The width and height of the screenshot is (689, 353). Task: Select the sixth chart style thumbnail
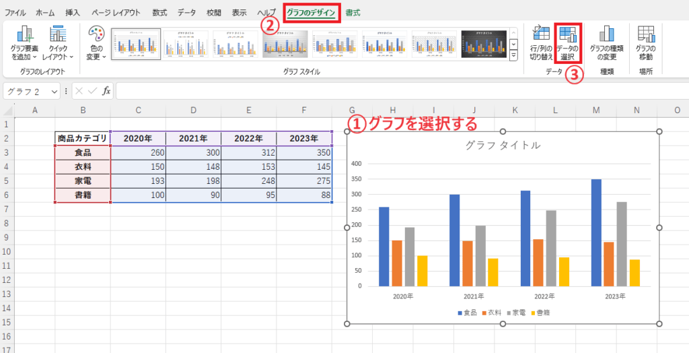coord(384,44)
